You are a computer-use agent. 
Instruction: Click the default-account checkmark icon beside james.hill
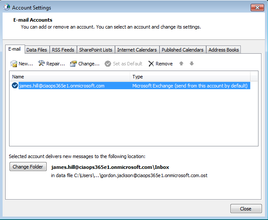point(15,85)
